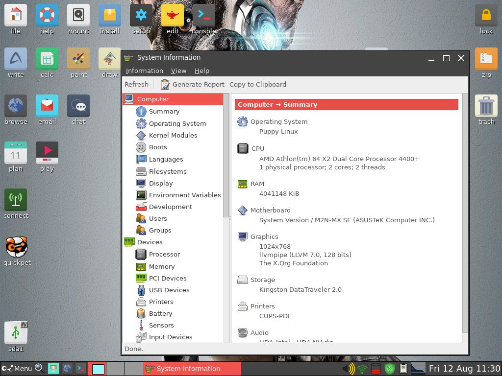Open the taskbar Menu button
Screen dimensions: 502x376
[17, 369]
